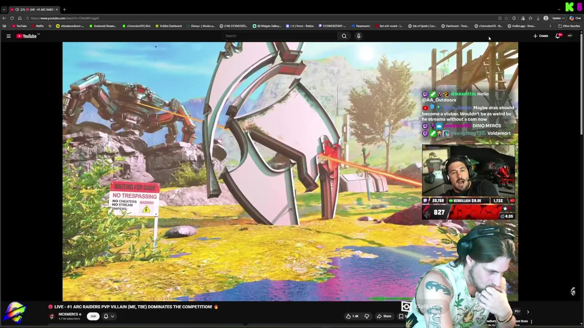
Task: Open the browser Chat copilot button
Action: [575, 18]
